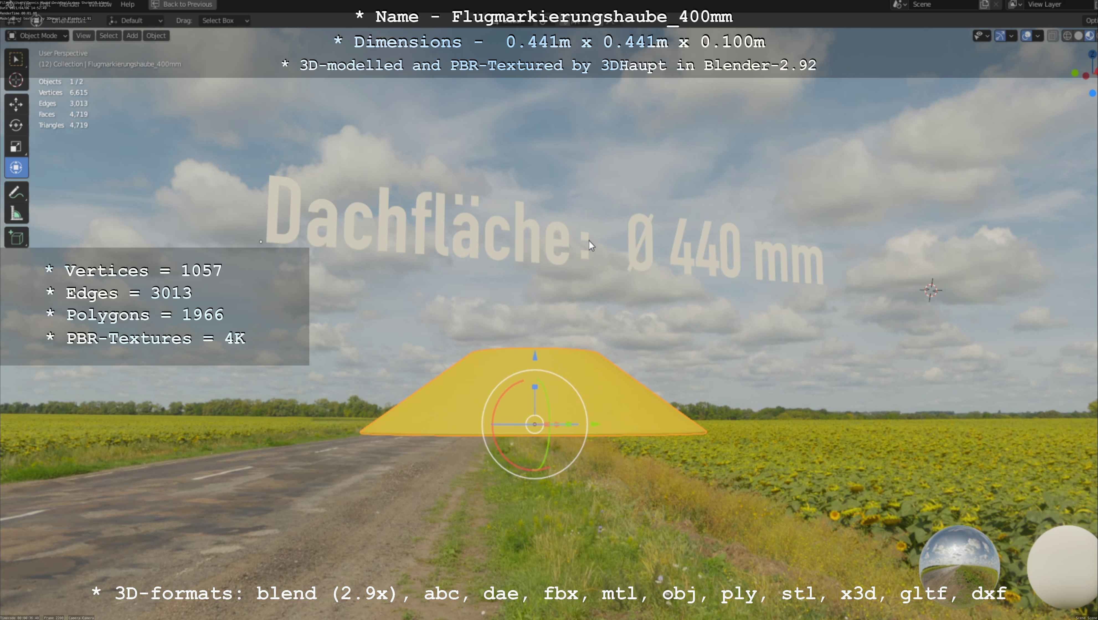The height and width of the screenshot is (620, 1098).
Task: Toggle X-Ray mode
Action: pos(1052,36)
